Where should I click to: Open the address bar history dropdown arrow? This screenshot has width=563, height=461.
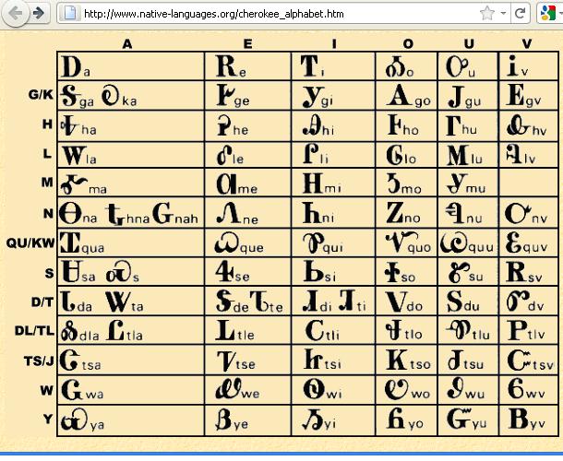point(503,13)
